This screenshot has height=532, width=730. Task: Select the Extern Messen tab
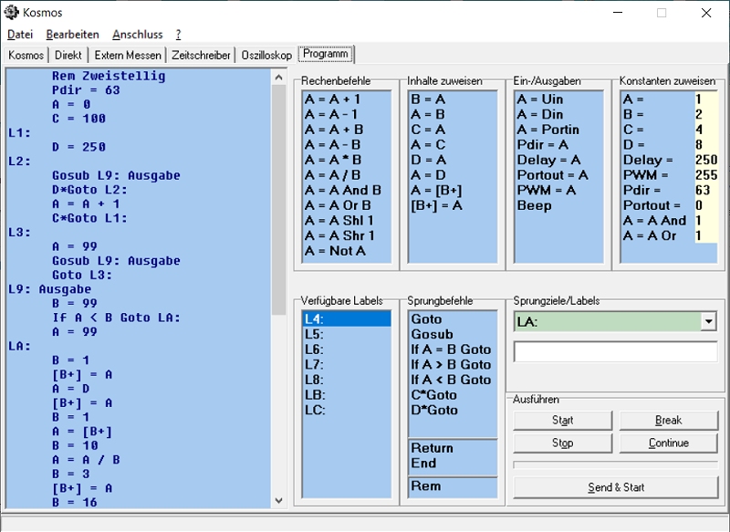pyautogui.click(x=128, y=55)
